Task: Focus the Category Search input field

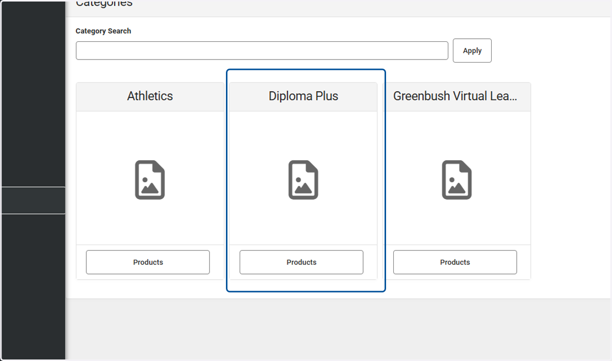Action: point(262,50)
